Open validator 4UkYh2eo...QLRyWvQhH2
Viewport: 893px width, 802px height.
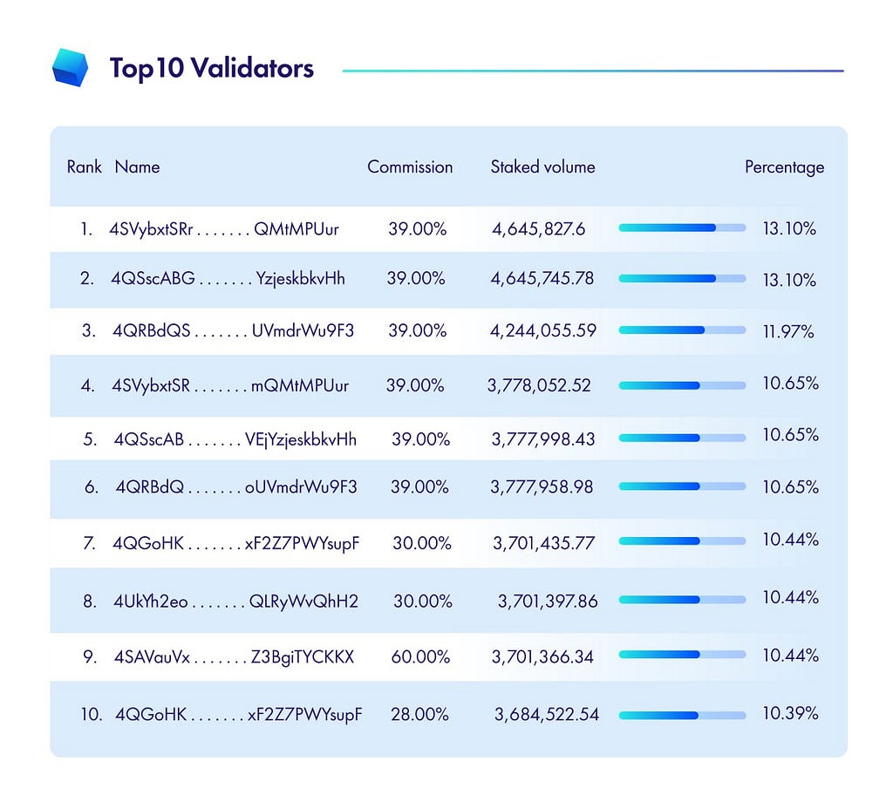click(235, 601)
